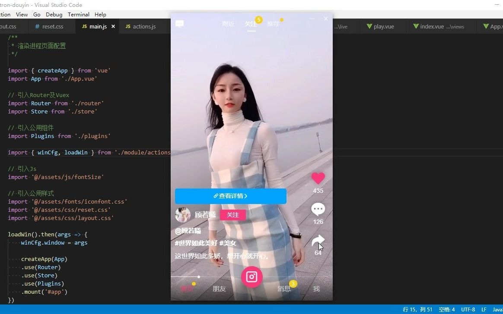Click the small logo icon in the Douyin titlebar
This screenshot has height=314, width=503.
(180, 24)
